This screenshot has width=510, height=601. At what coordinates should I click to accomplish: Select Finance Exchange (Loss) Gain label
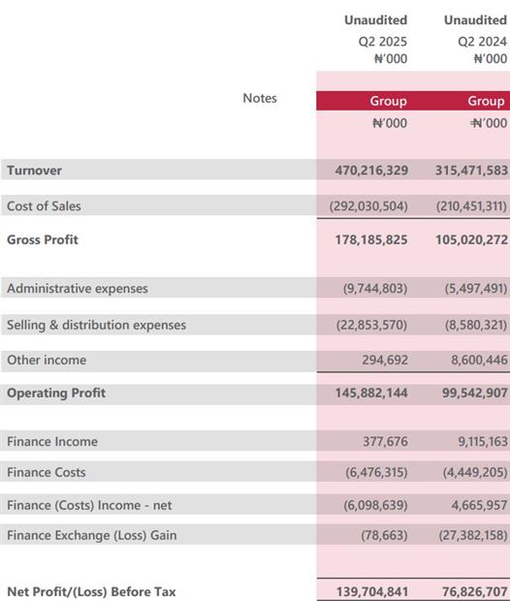(92, 535)
